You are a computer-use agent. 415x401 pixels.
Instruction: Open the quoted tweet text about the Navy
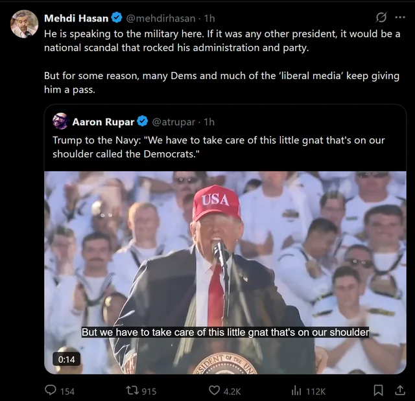219,147
